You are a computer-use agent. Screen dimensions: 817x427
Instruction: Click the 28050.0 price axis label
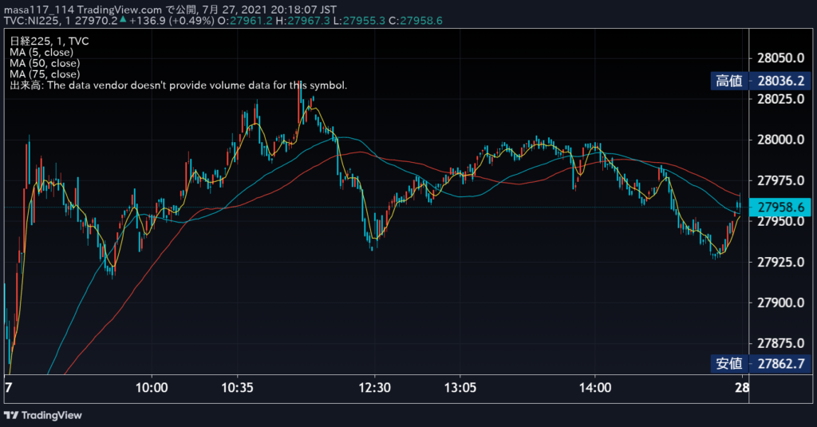pos(780,58)
